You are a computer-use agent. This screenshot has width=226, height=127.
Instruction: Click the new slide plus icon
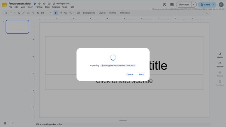click(x=11, y=13)
